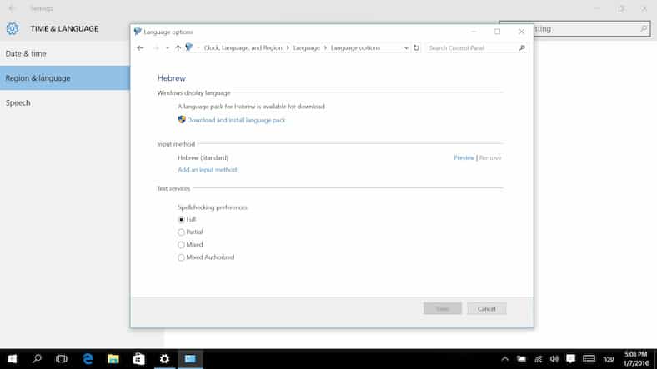Refresh the Control Panel address bar
Viewport: 657px width, 369px height.
coord(416,48)
